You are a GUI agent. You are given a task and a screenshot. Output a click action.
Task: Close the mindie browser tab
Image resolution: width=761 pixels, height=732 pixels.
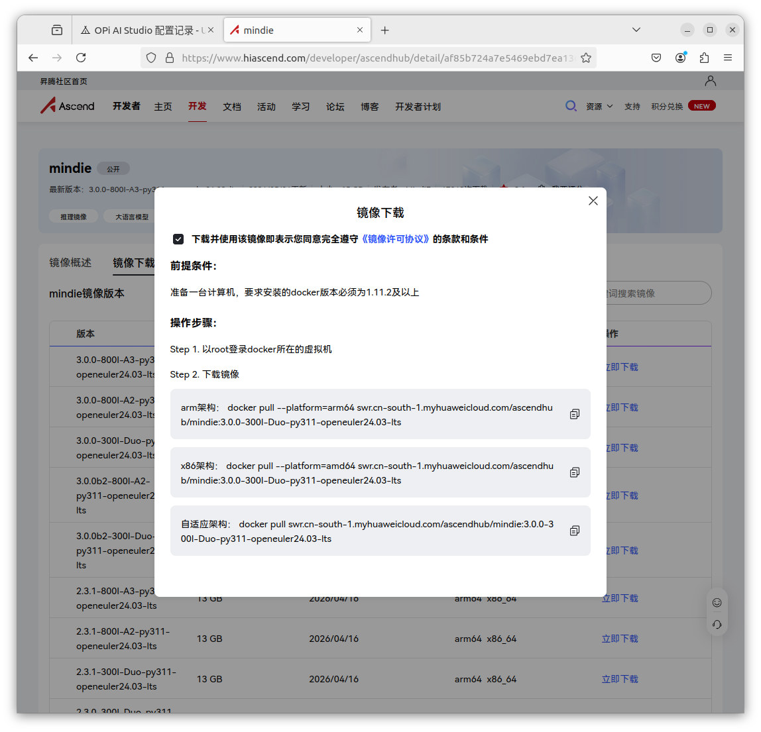click(360, 30)
